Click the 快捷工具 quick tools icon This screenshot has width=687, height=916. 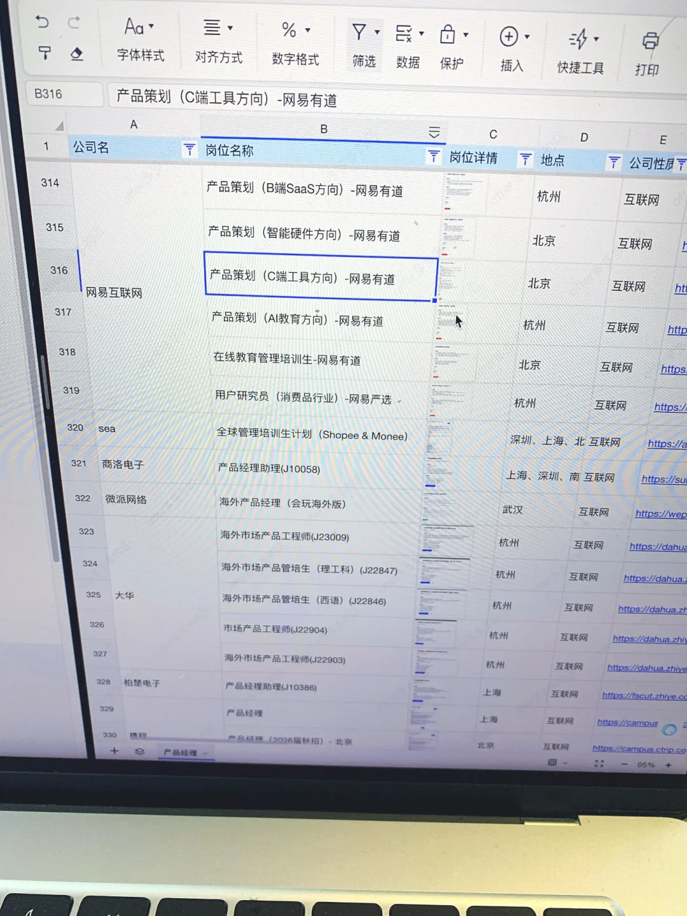(578, 39)
